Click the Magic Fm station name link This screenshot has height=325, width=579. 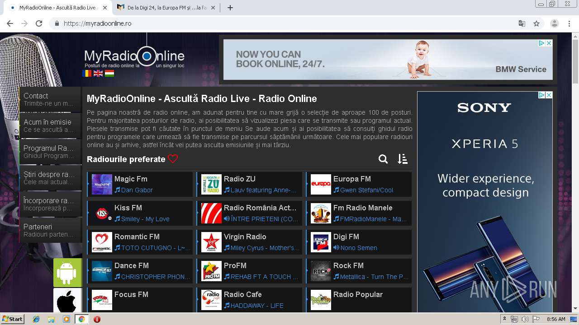[x=131, y=179]
